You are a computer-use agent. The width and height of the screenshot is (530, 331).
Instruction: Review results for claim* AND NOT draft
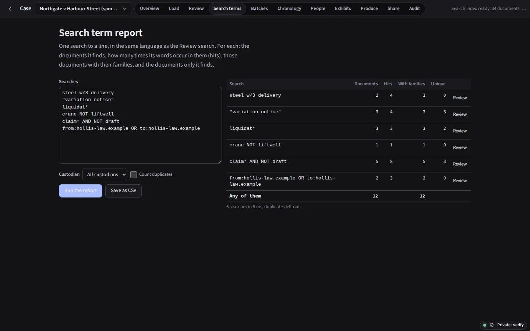click(x=460, y=164)
